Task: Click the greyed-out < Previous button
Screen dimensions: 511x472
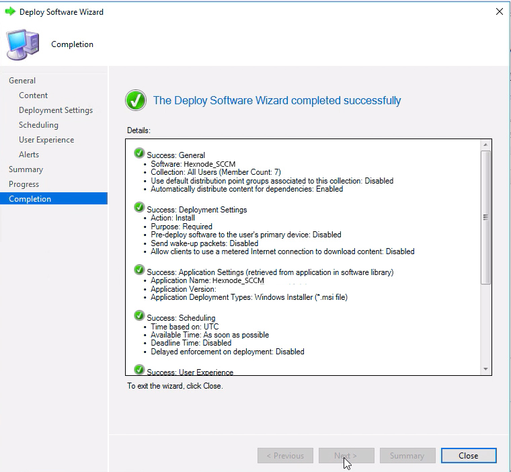Action: (285, 455)
